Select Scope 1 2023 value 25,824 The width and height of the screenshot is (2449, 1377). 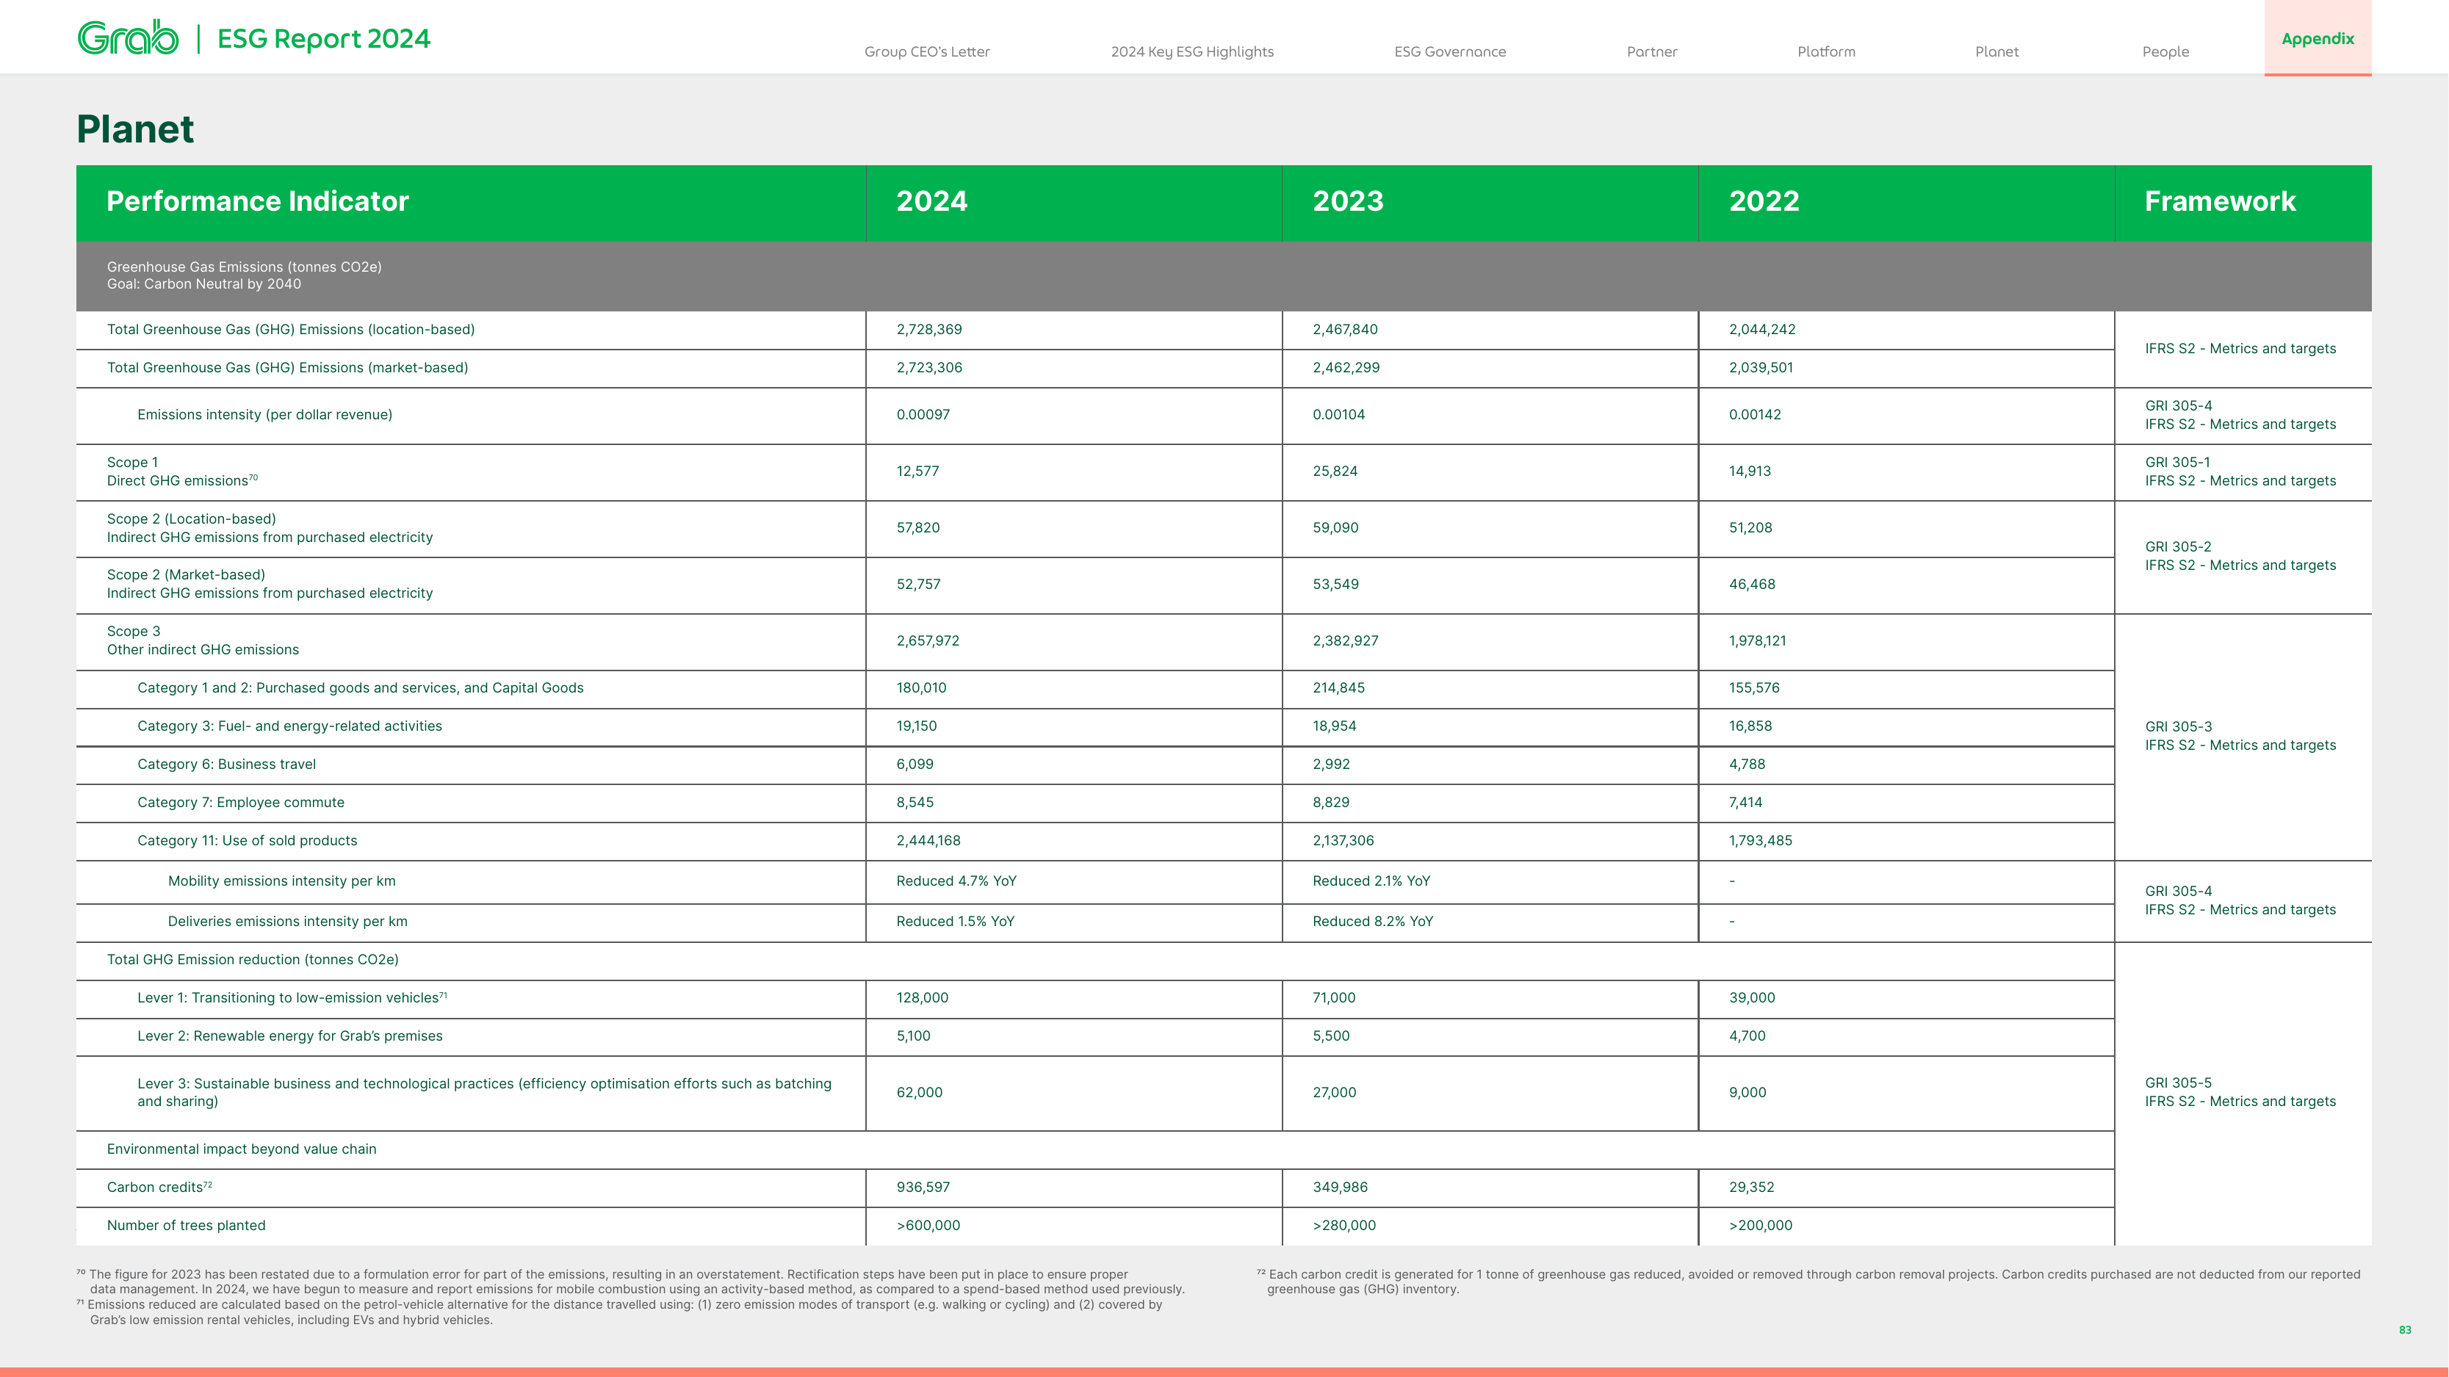point(1335,471)
